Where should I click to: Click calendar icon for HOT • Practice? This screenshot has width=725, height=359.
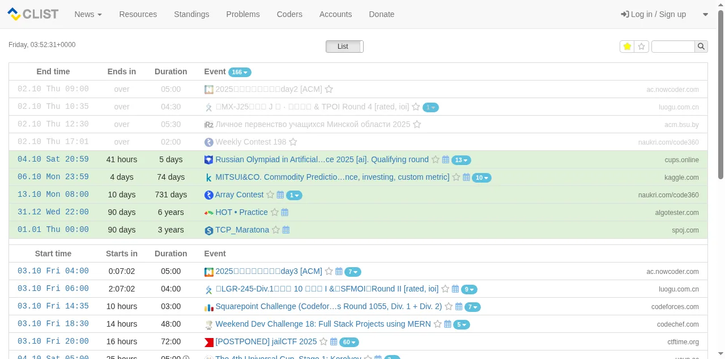[x=285, y=213]
